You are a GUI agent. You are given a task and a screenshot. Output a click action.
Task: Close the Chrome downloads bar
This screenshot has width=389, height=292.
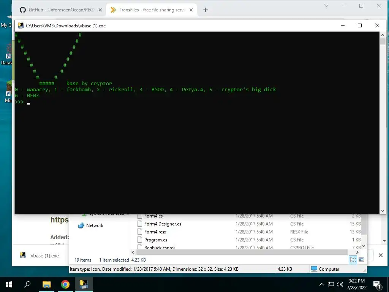click(x=381, y=255)
